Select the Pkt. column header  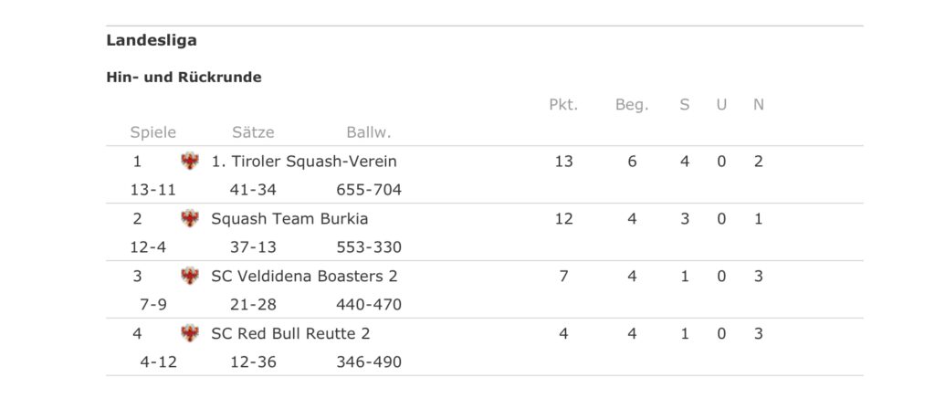point(563,105)
